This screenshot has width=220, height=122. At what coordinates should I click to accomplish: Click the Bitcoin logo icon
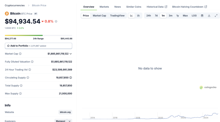click(7, 14)
